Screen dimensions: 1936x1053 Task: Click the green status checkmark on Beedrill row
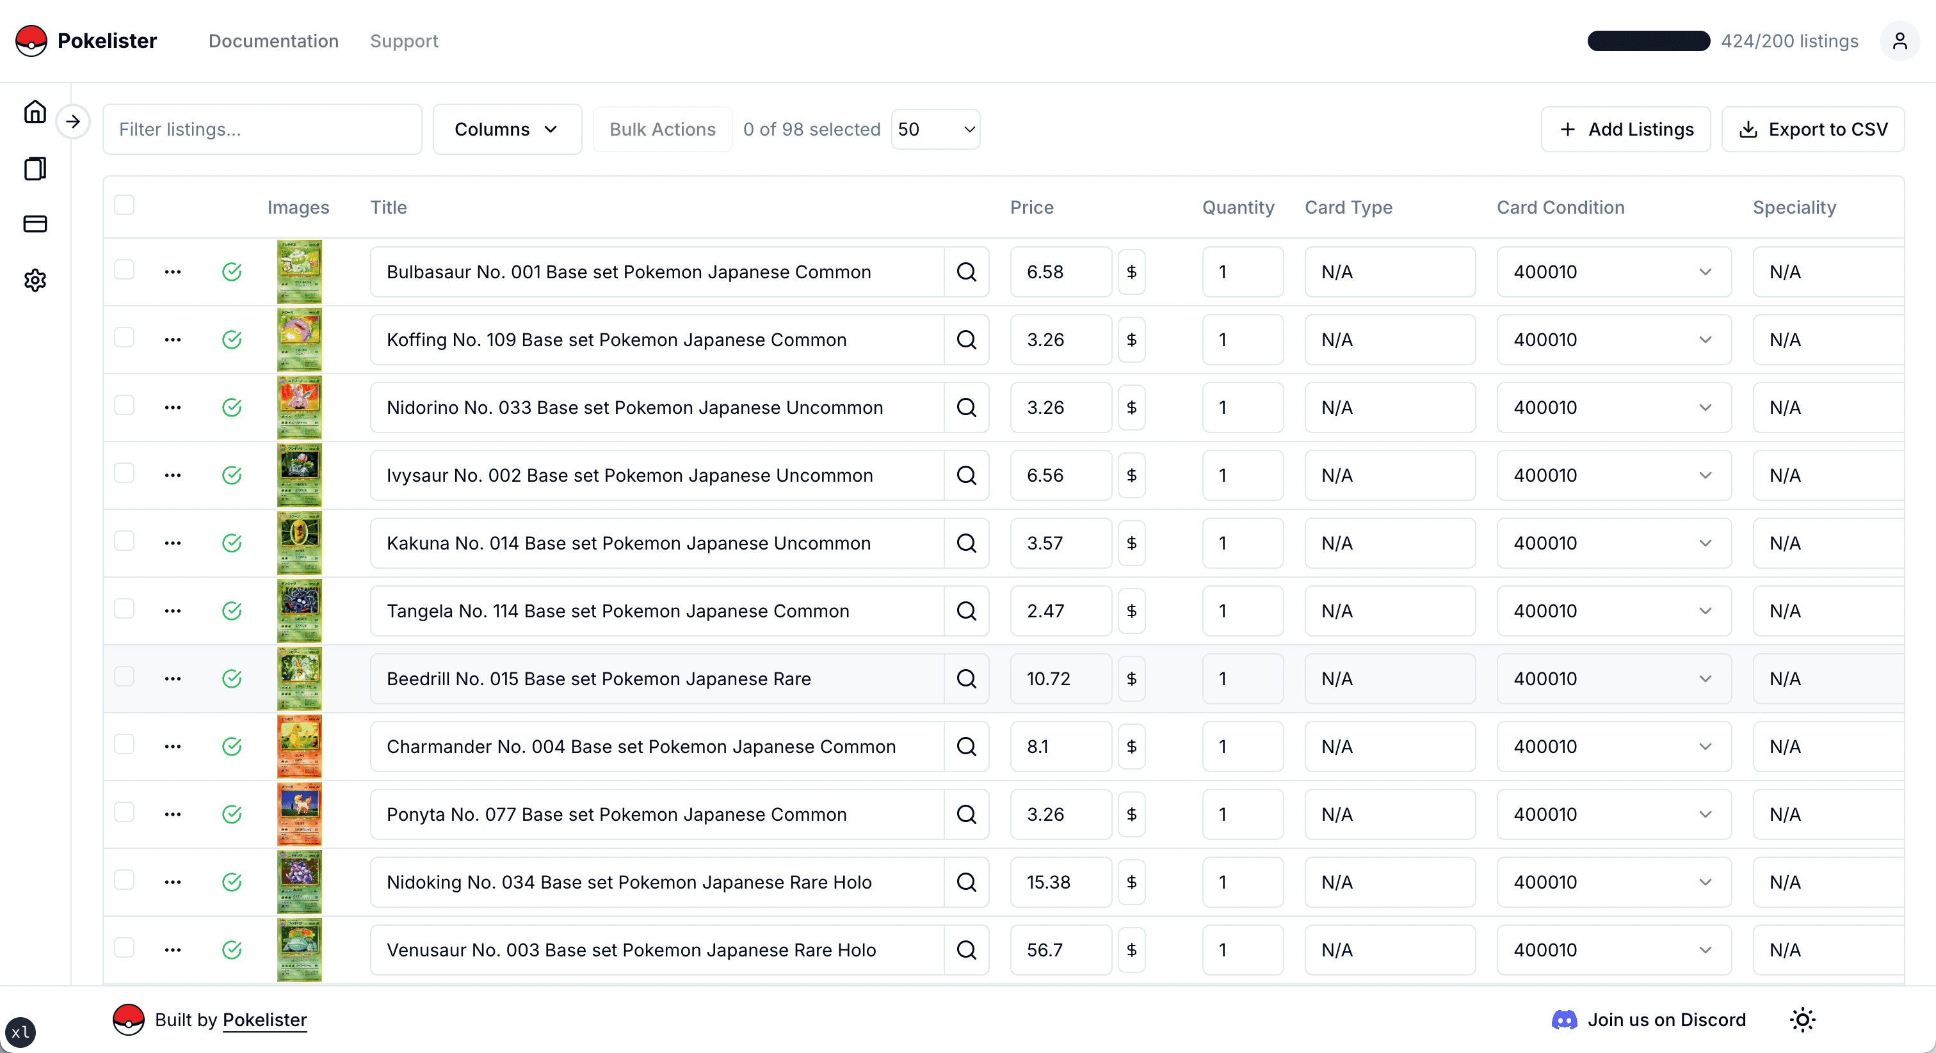click(x=232, y=679)
